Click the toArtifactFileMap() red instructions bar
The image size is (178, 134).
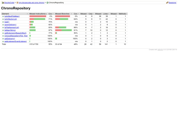pyautogui.click(x=38, y=16)
